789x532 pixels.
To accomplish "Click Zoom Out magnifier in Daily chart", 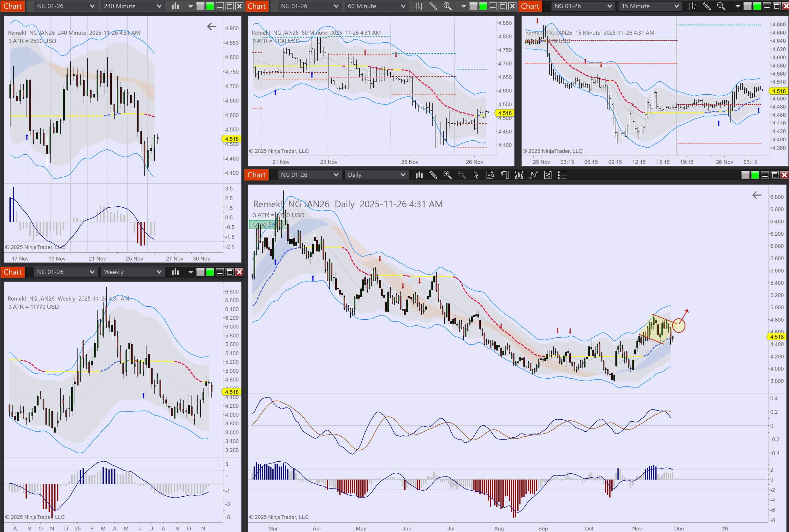I will 461,175.
